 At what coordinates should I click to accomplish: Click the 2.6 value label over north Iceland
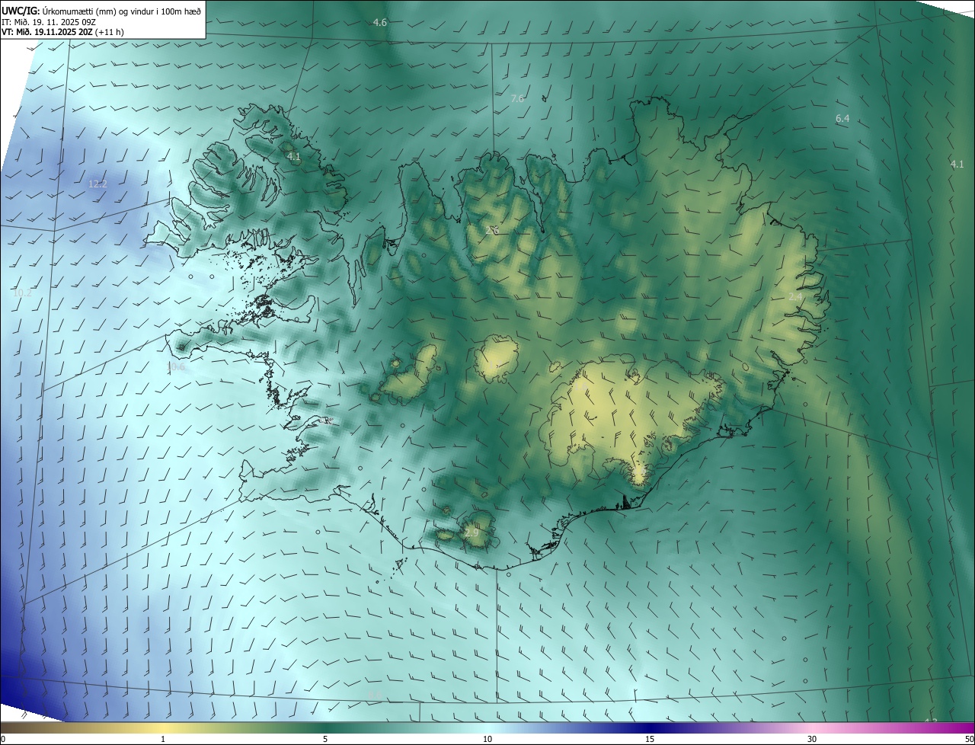[492, 230]
